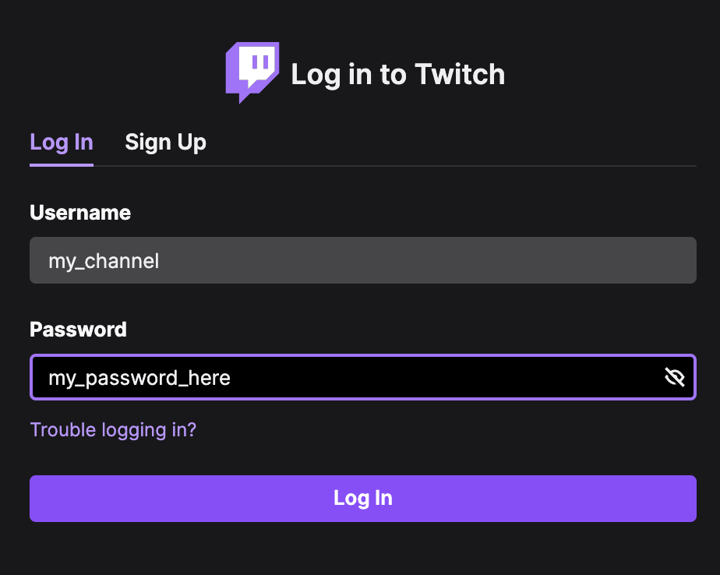Submit with the purple Log In button
720x575 pixels.
click(363, 499)
